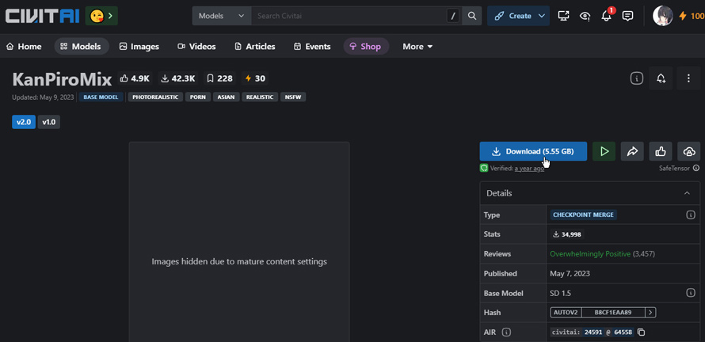Click the green play generate button

coord(604,151)
